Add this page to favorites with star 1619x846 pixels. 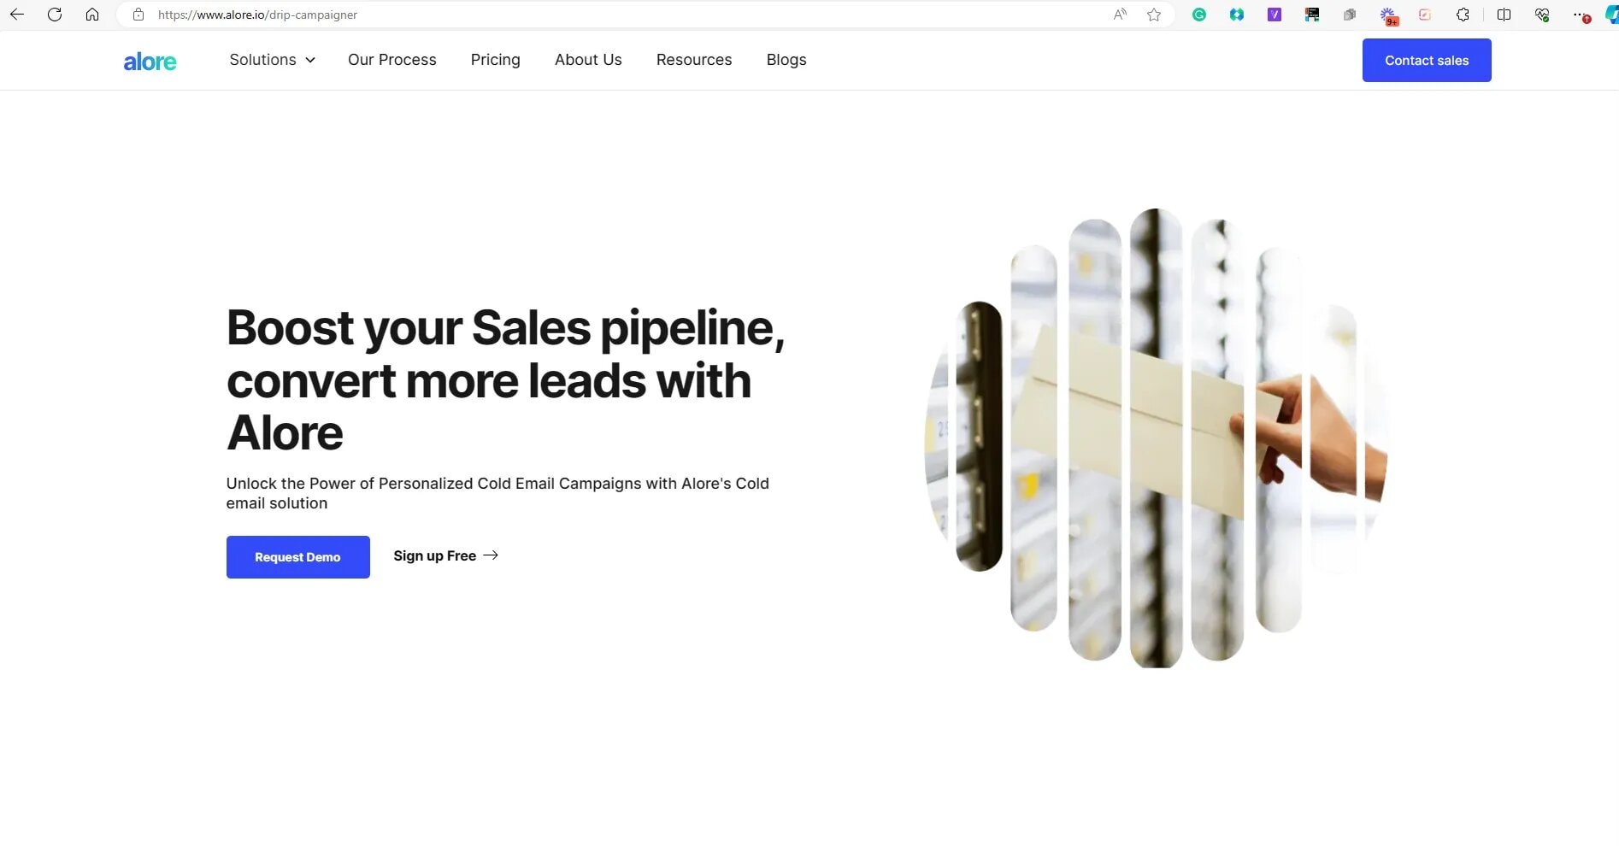[x=1154, y=15]
